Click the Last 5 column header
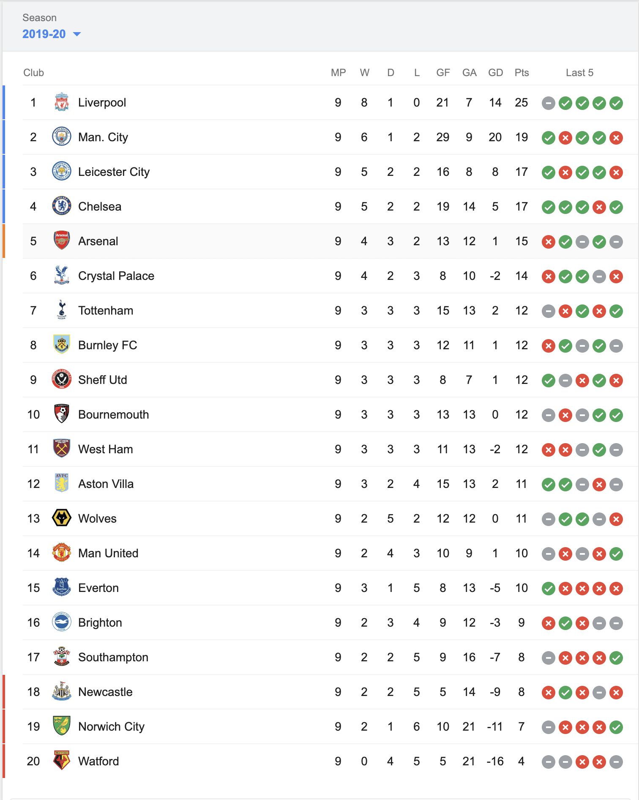The height and width of the screenshot is (800, 639). pos(579,73)
